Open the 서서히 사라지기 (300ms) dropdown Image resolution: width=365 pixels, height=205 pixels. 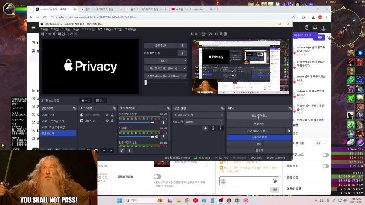(166, 68)
